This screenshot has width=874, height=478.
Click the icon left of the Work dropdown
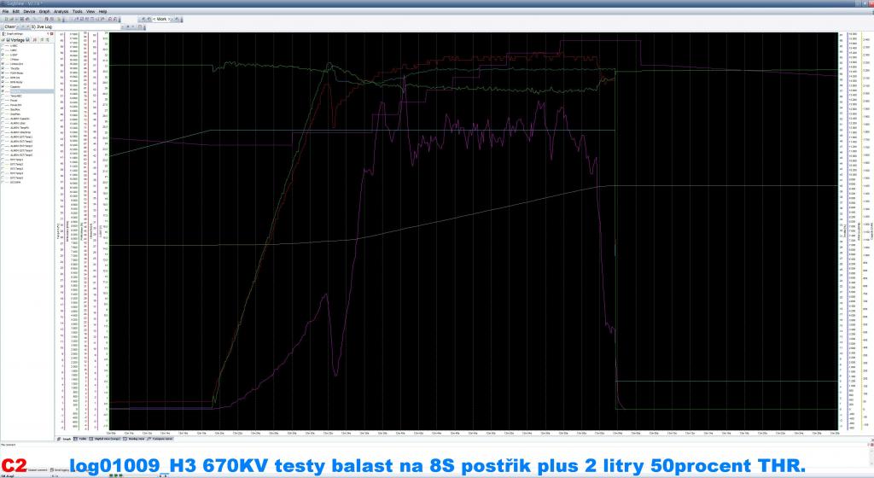click(150, 18)
